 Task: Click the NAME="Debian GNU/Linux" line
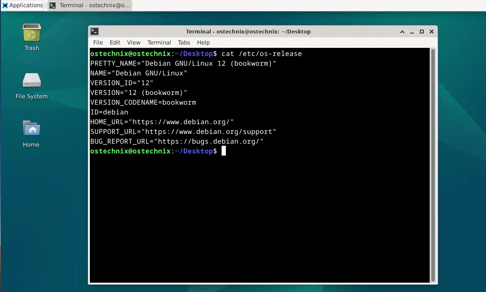click(x=139, y=73)
